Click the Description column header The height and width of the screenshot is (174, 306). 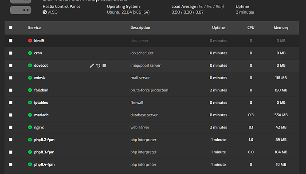click(x=140, y=28)
